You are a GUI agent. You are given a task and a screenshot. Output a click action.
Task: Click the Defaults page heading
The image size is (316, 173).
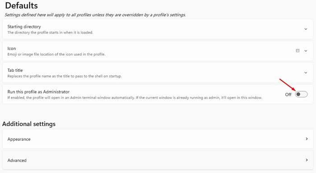tap(21, 5)
